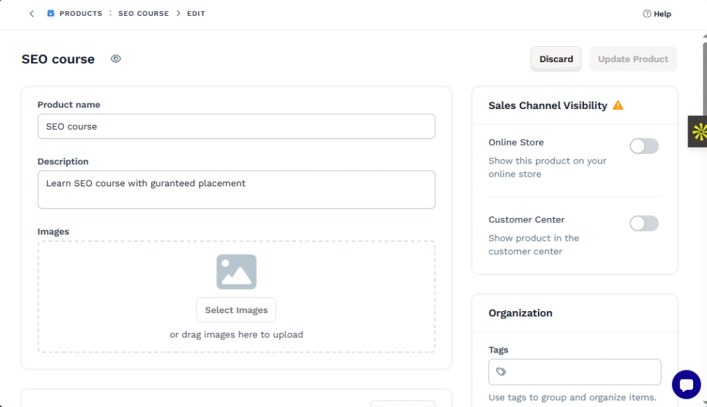
Task: Open Help in the top bar
Action: tap(657, 14)
